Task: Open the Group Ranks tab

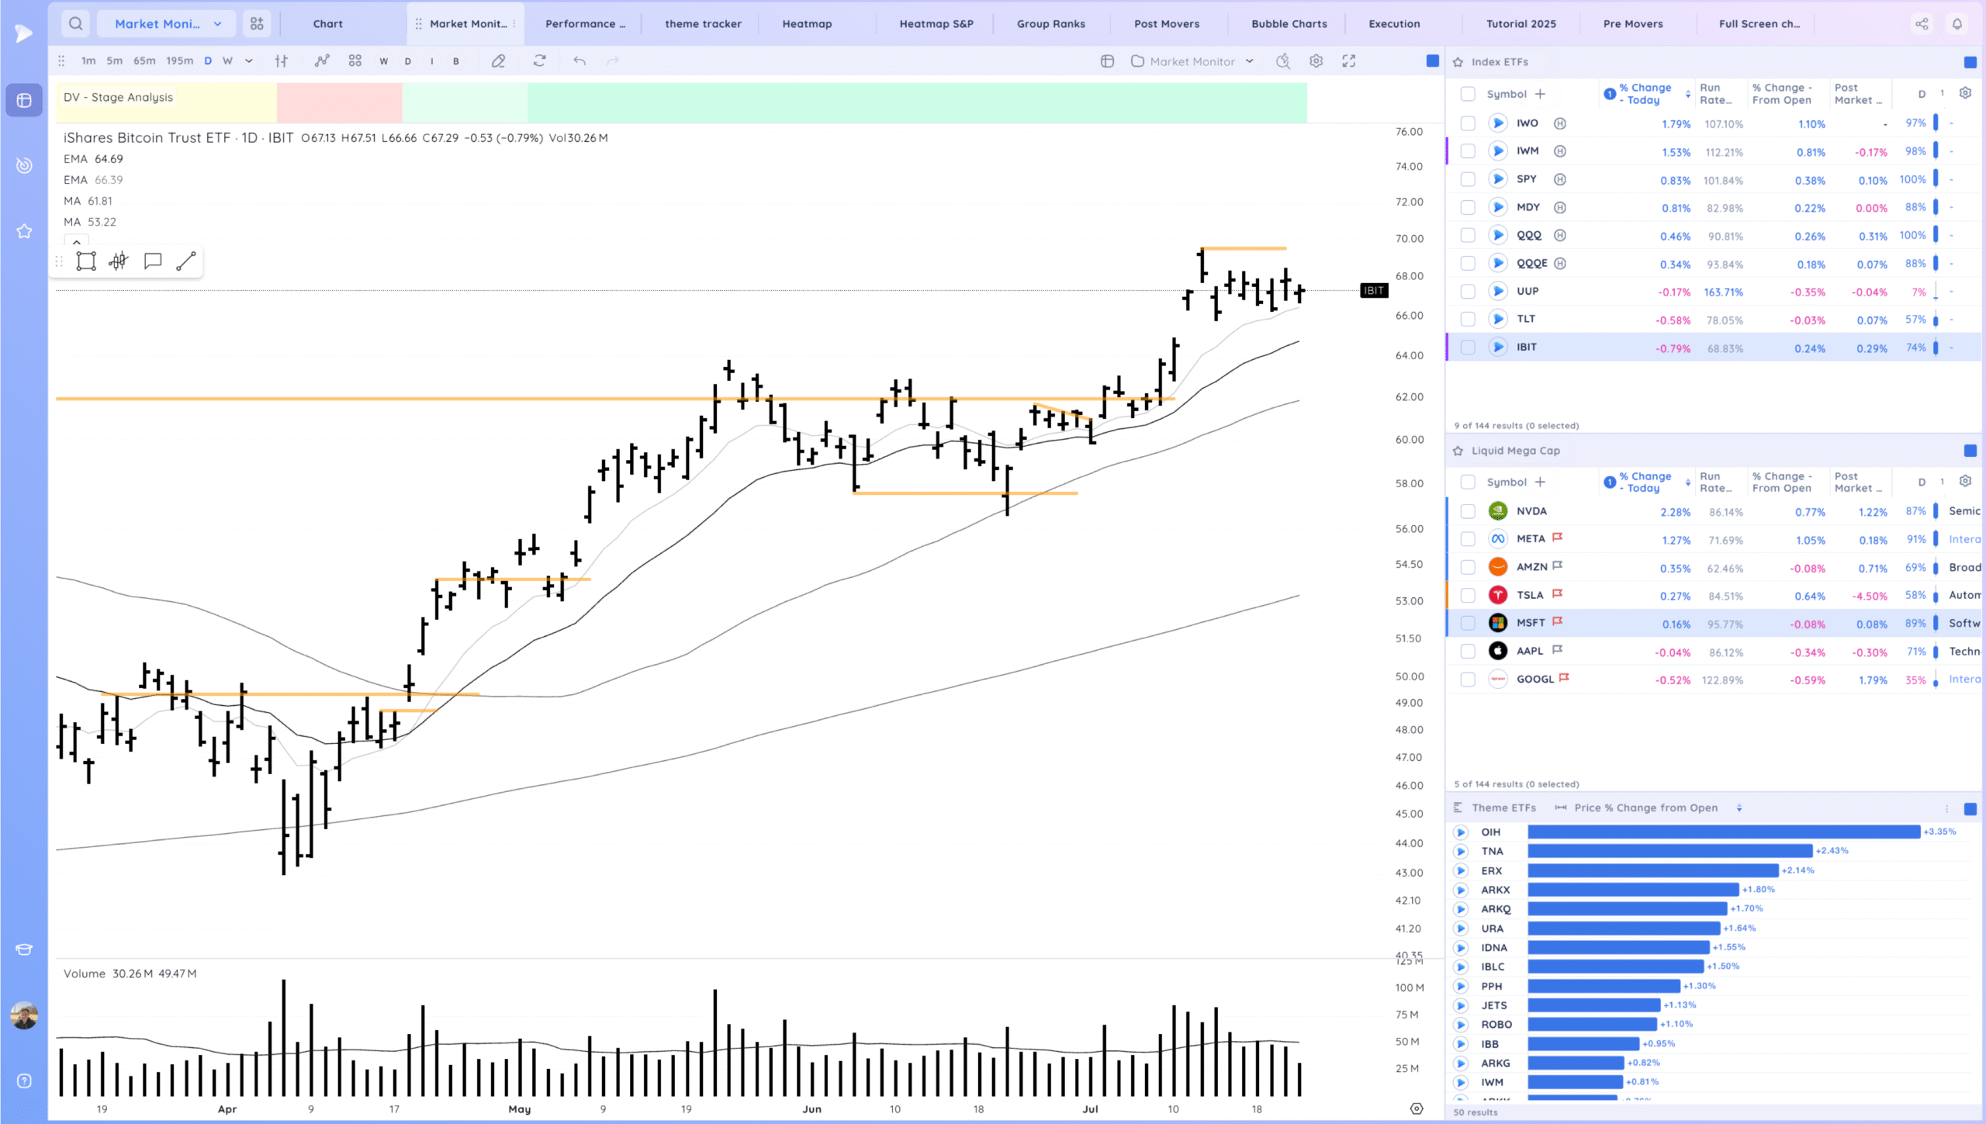Action: (x=1050, y=24)
